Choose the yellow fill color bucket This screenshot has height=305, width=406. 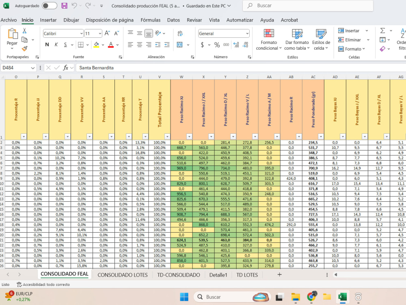96,45
